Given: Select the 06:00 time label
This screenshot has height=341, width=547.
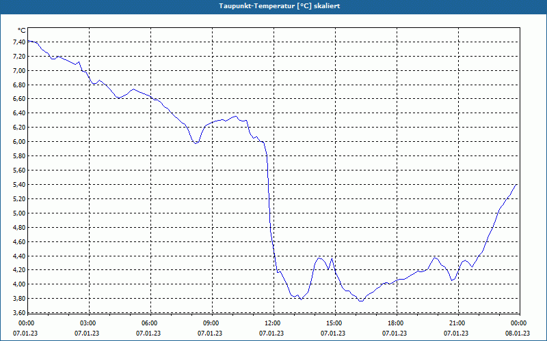Looking at the screenshot, I should pyautogui.click(x=150, y=323).
